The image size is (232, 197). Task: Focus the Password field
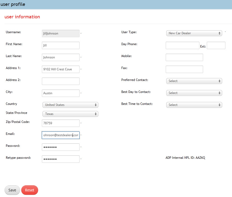click(61, 147)
